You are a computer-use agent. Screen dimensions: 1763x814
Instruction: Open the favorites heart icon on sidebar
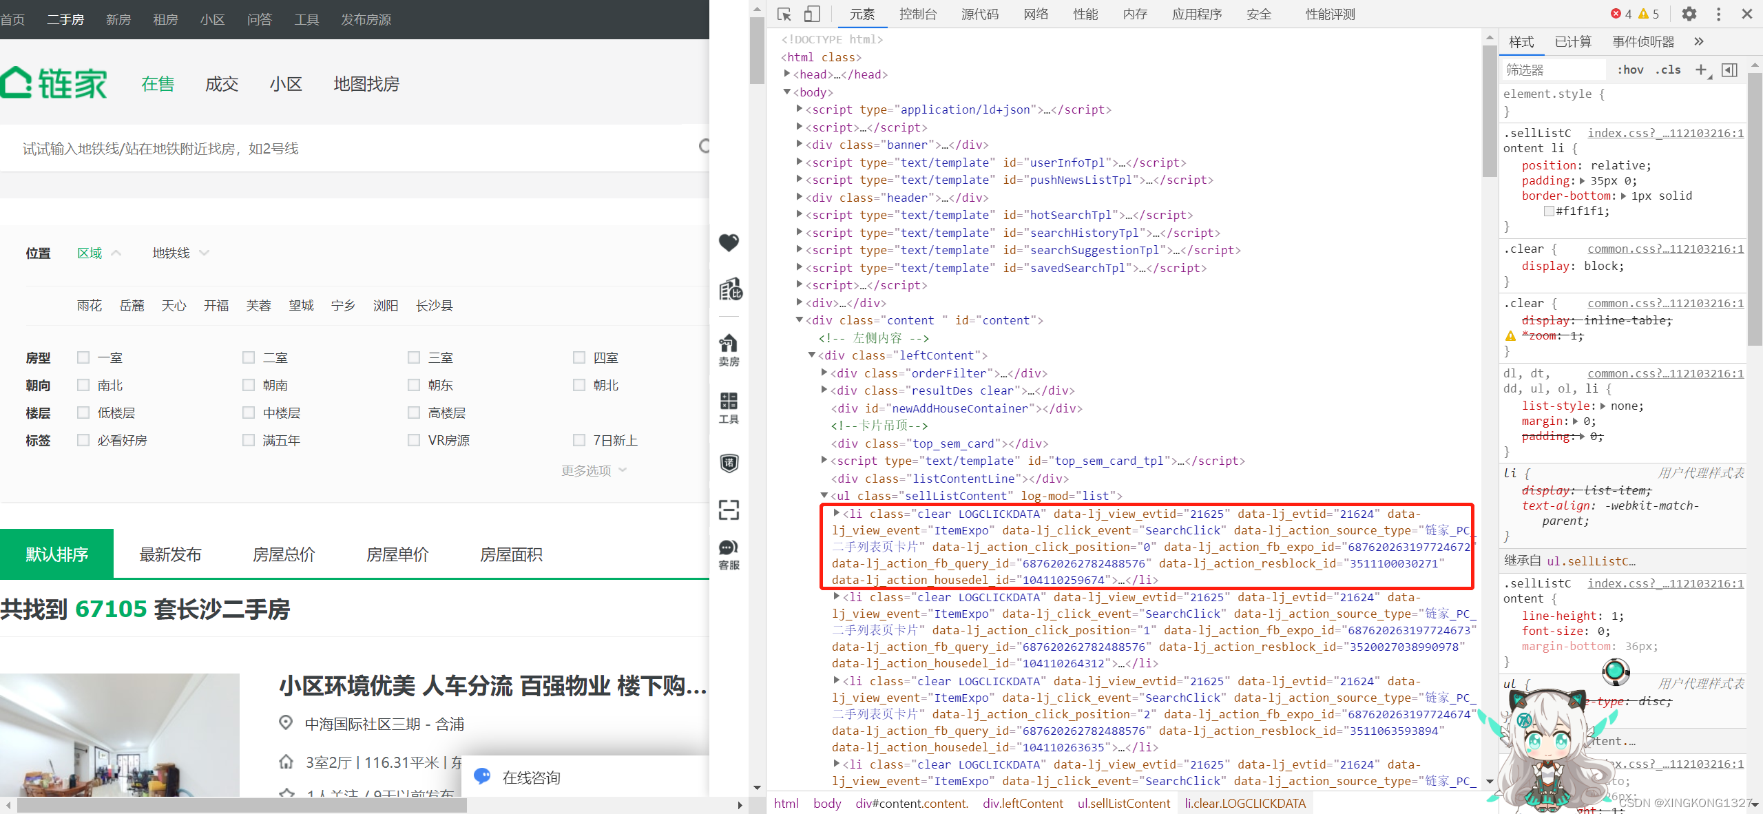pyautogui.click(x=728, y=242)
